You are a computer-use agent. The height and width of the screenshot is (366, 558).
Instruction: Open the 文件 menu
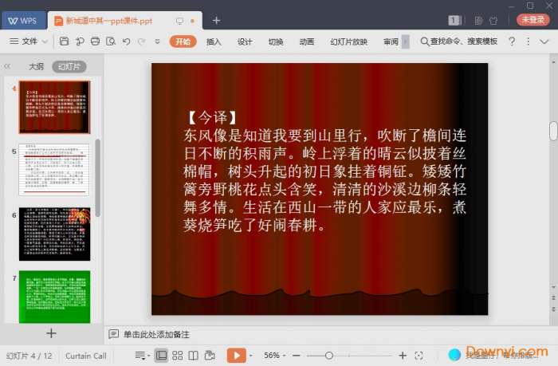click(24, 41)
